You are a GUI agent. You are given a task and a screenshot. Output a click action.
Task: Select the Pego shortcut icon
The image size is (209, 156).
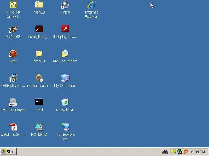[x=13, y=54]
